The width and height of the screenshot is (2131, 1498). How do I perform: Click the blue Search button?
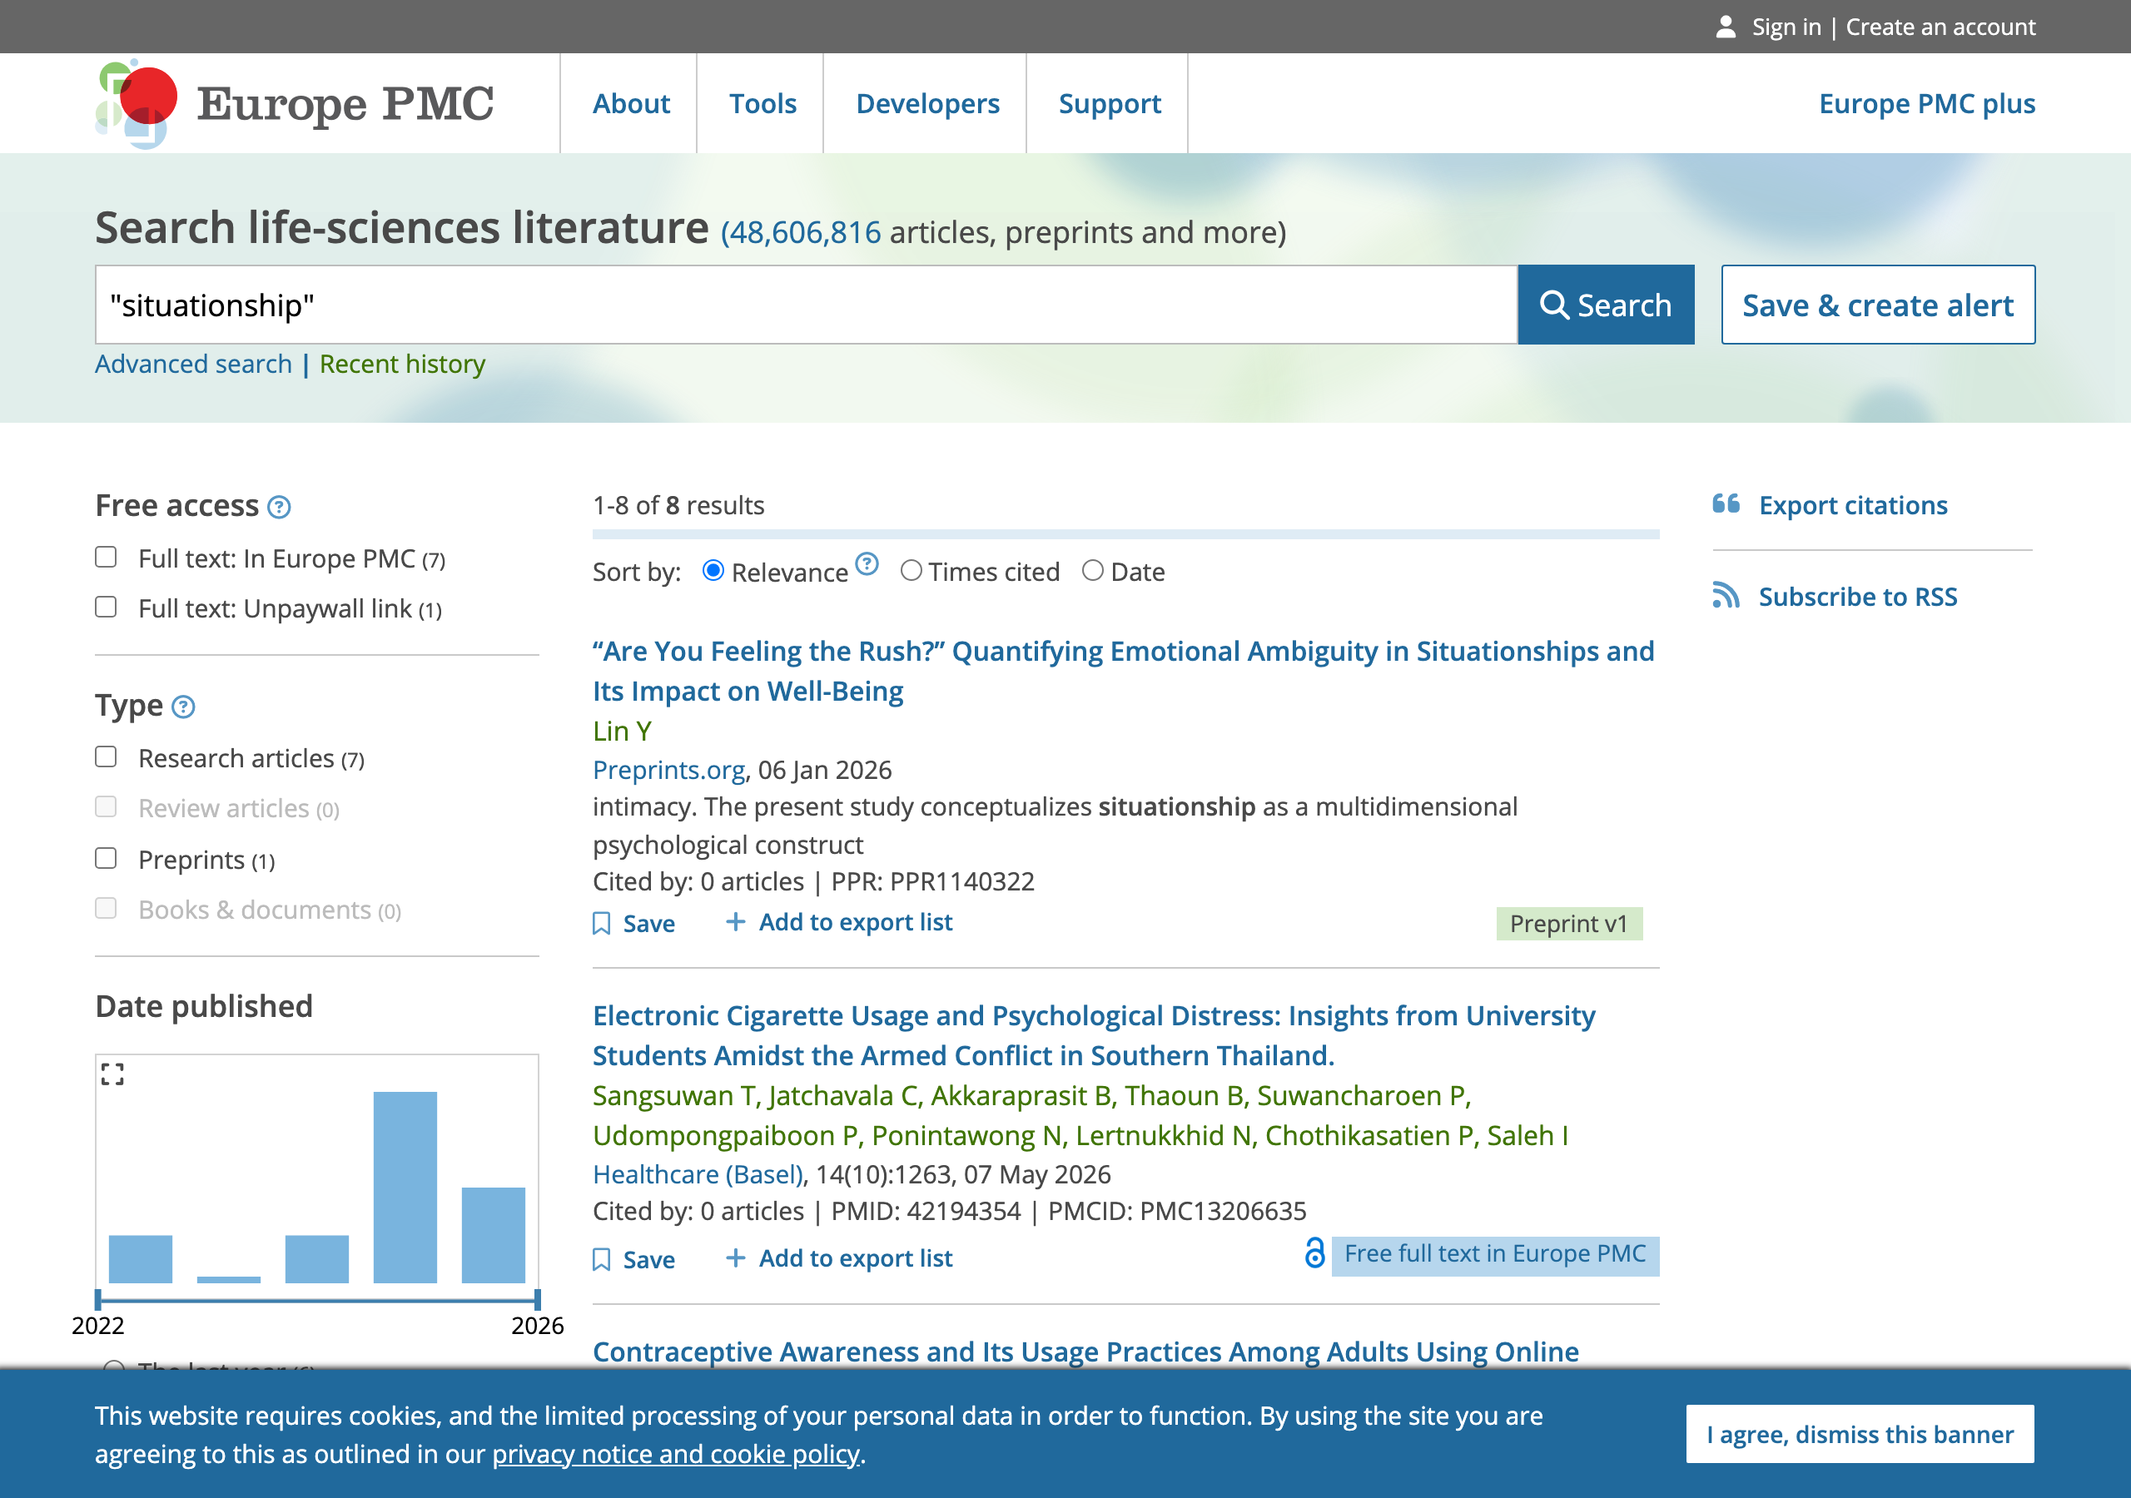coord(1606,305)
